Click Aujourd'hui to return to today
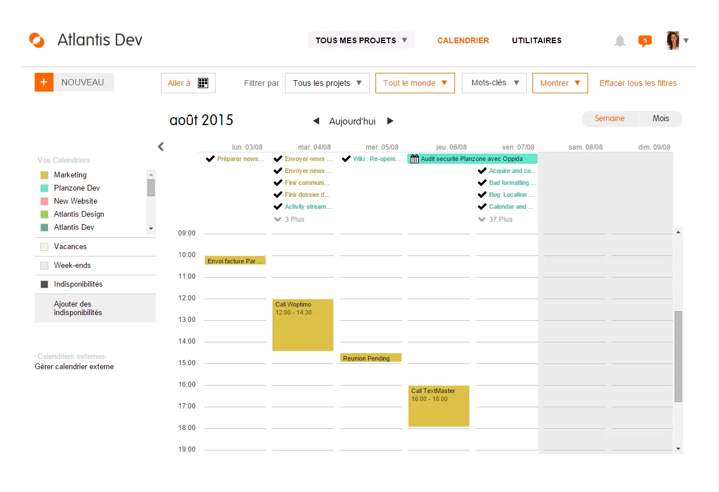719x492 pixels. coord(352,121)
